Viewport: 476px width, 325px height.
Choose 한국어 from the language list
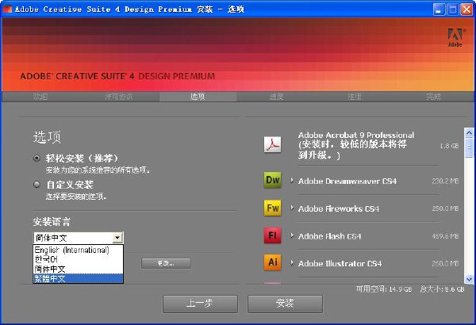(x=78, y=259)
